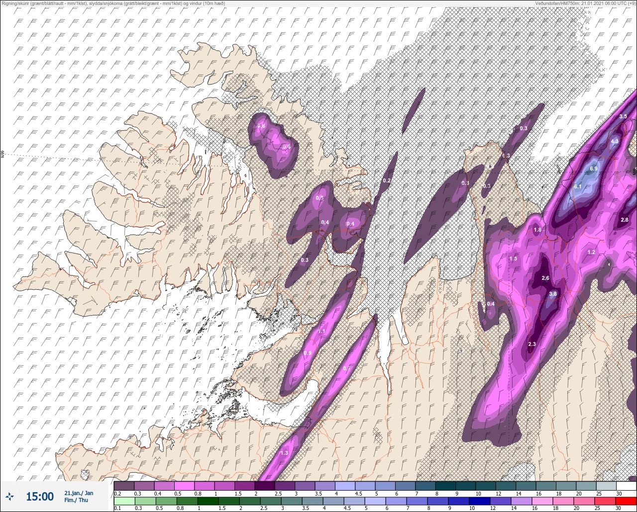Click the 2.8 precipitation value on the map
This screenshot has width=637, height=512.
[x=625, y=220]
